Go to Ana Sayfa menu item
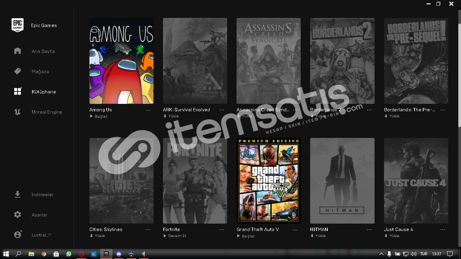Screen dimensions: 461x259 point(43,51)
